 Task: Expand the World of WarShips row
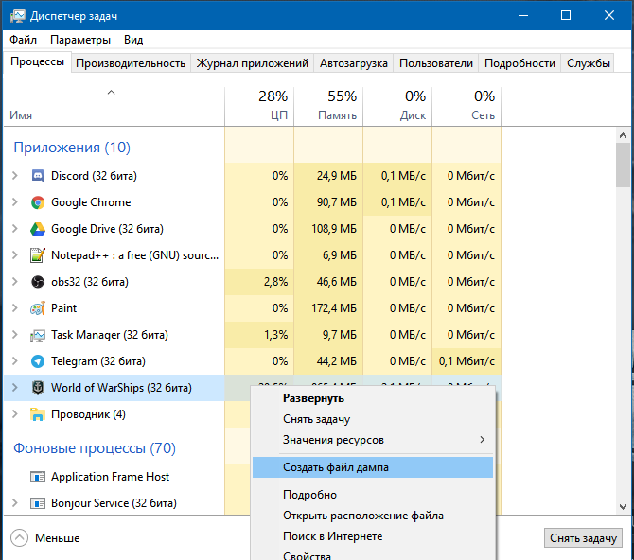[x=15, y=387]
